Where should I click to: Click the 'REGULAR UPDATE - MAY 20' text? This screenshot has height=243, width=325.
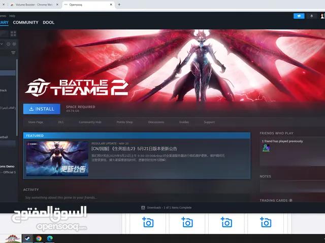[110, 143]
